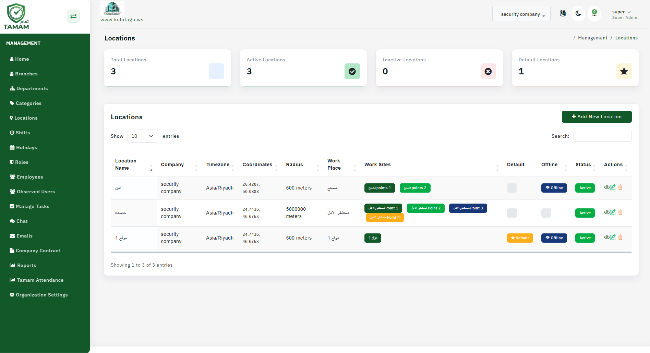Screen dimensions: 650x353
Task: Open Categories in the sidebar
Action: click(25, 103)
